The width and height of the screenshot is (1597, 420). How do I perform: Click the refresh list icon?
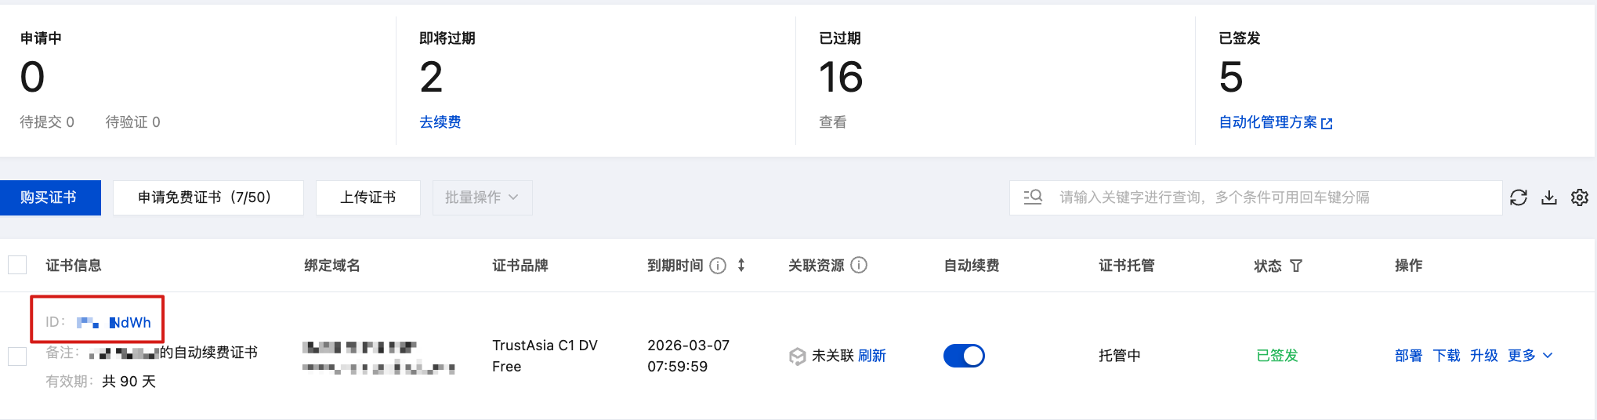point(1519,197)
